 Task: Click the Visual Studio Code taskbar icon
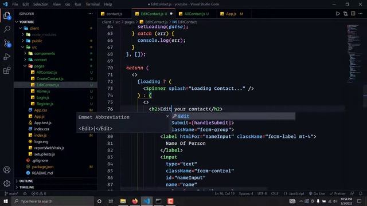(147, 201)
